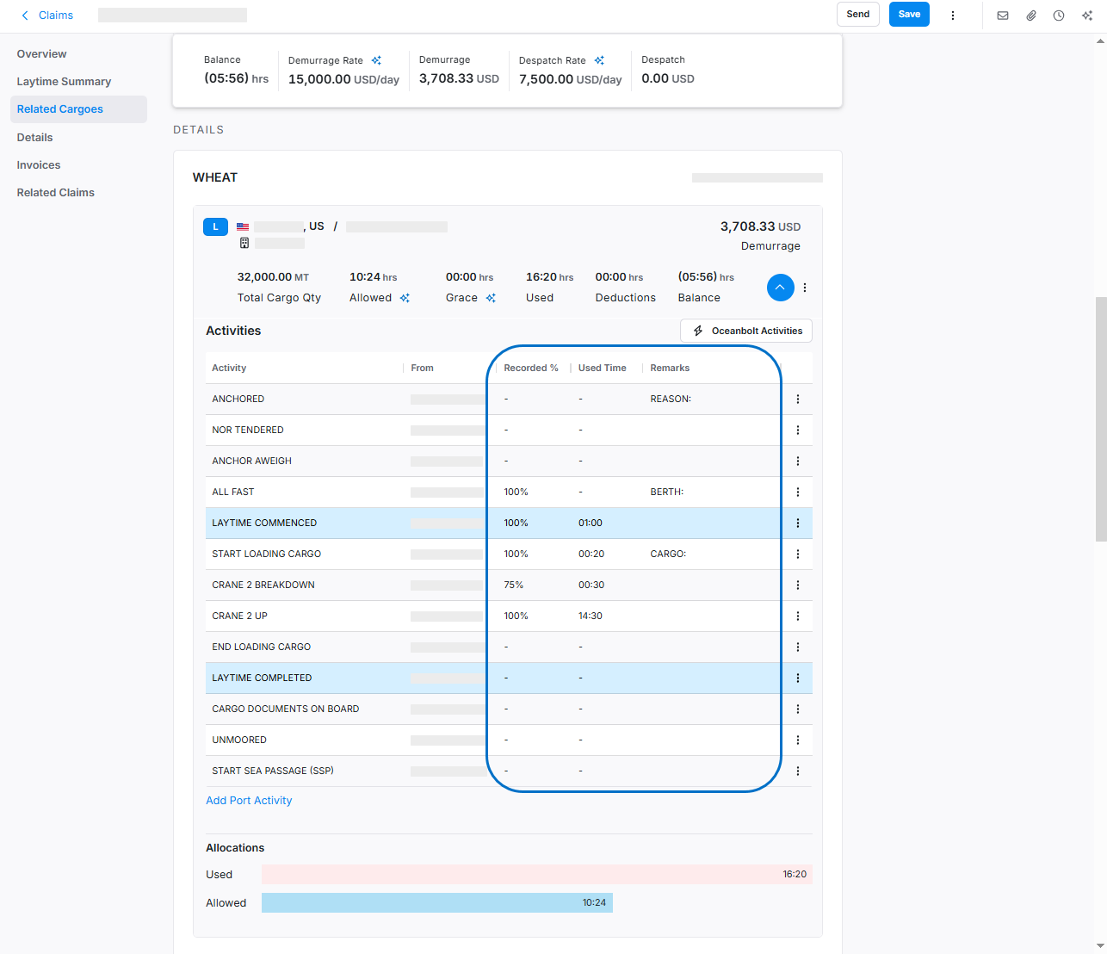
Task: Go back to Claims list
Action: click(x=47, y=15)
